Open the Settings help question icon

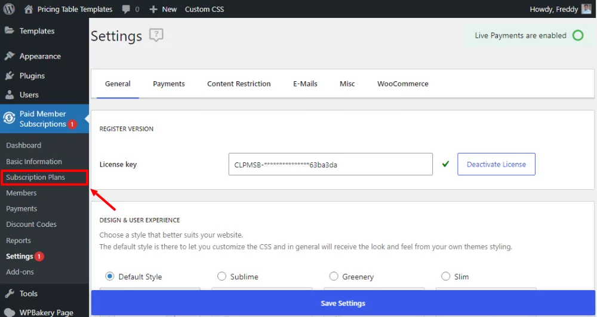156,35
